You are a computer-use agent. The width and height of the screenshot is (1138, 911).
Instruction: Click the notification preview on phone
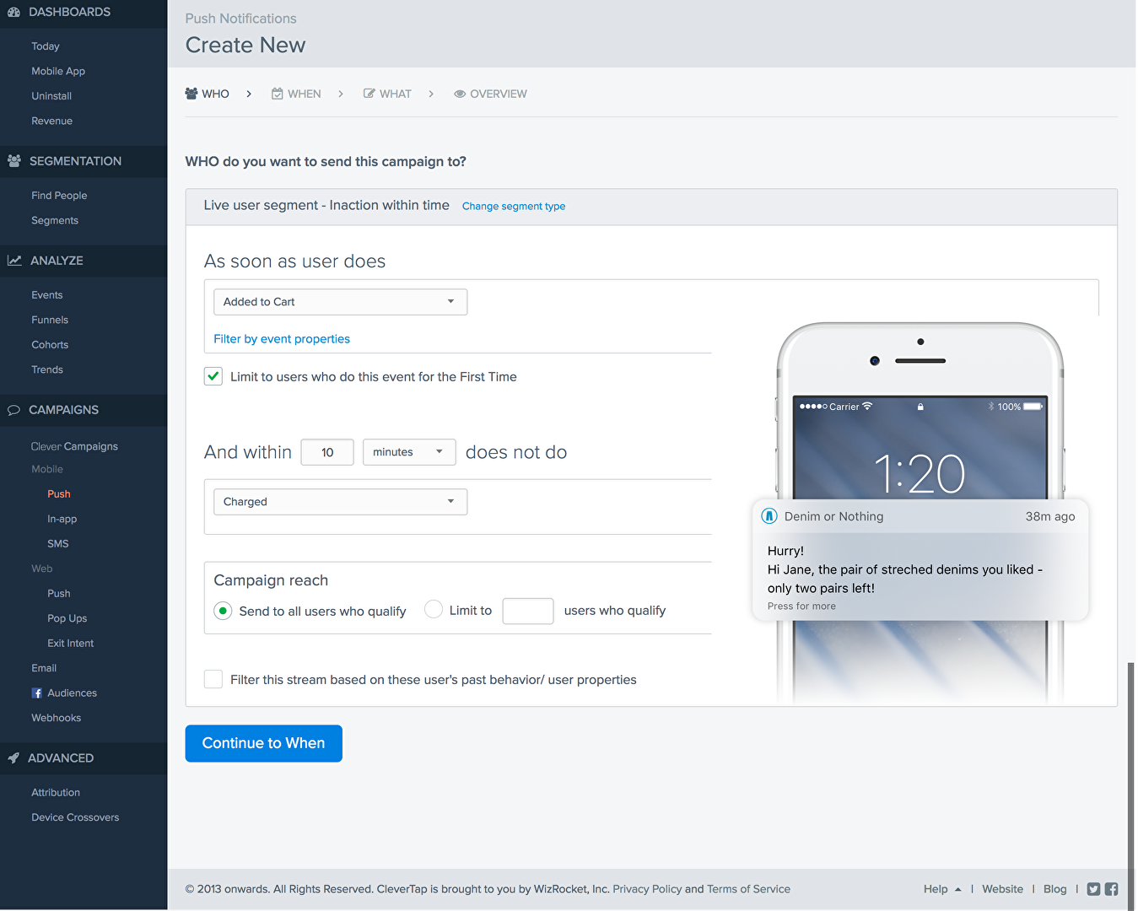pyautogui.click(x=920, y=560)
